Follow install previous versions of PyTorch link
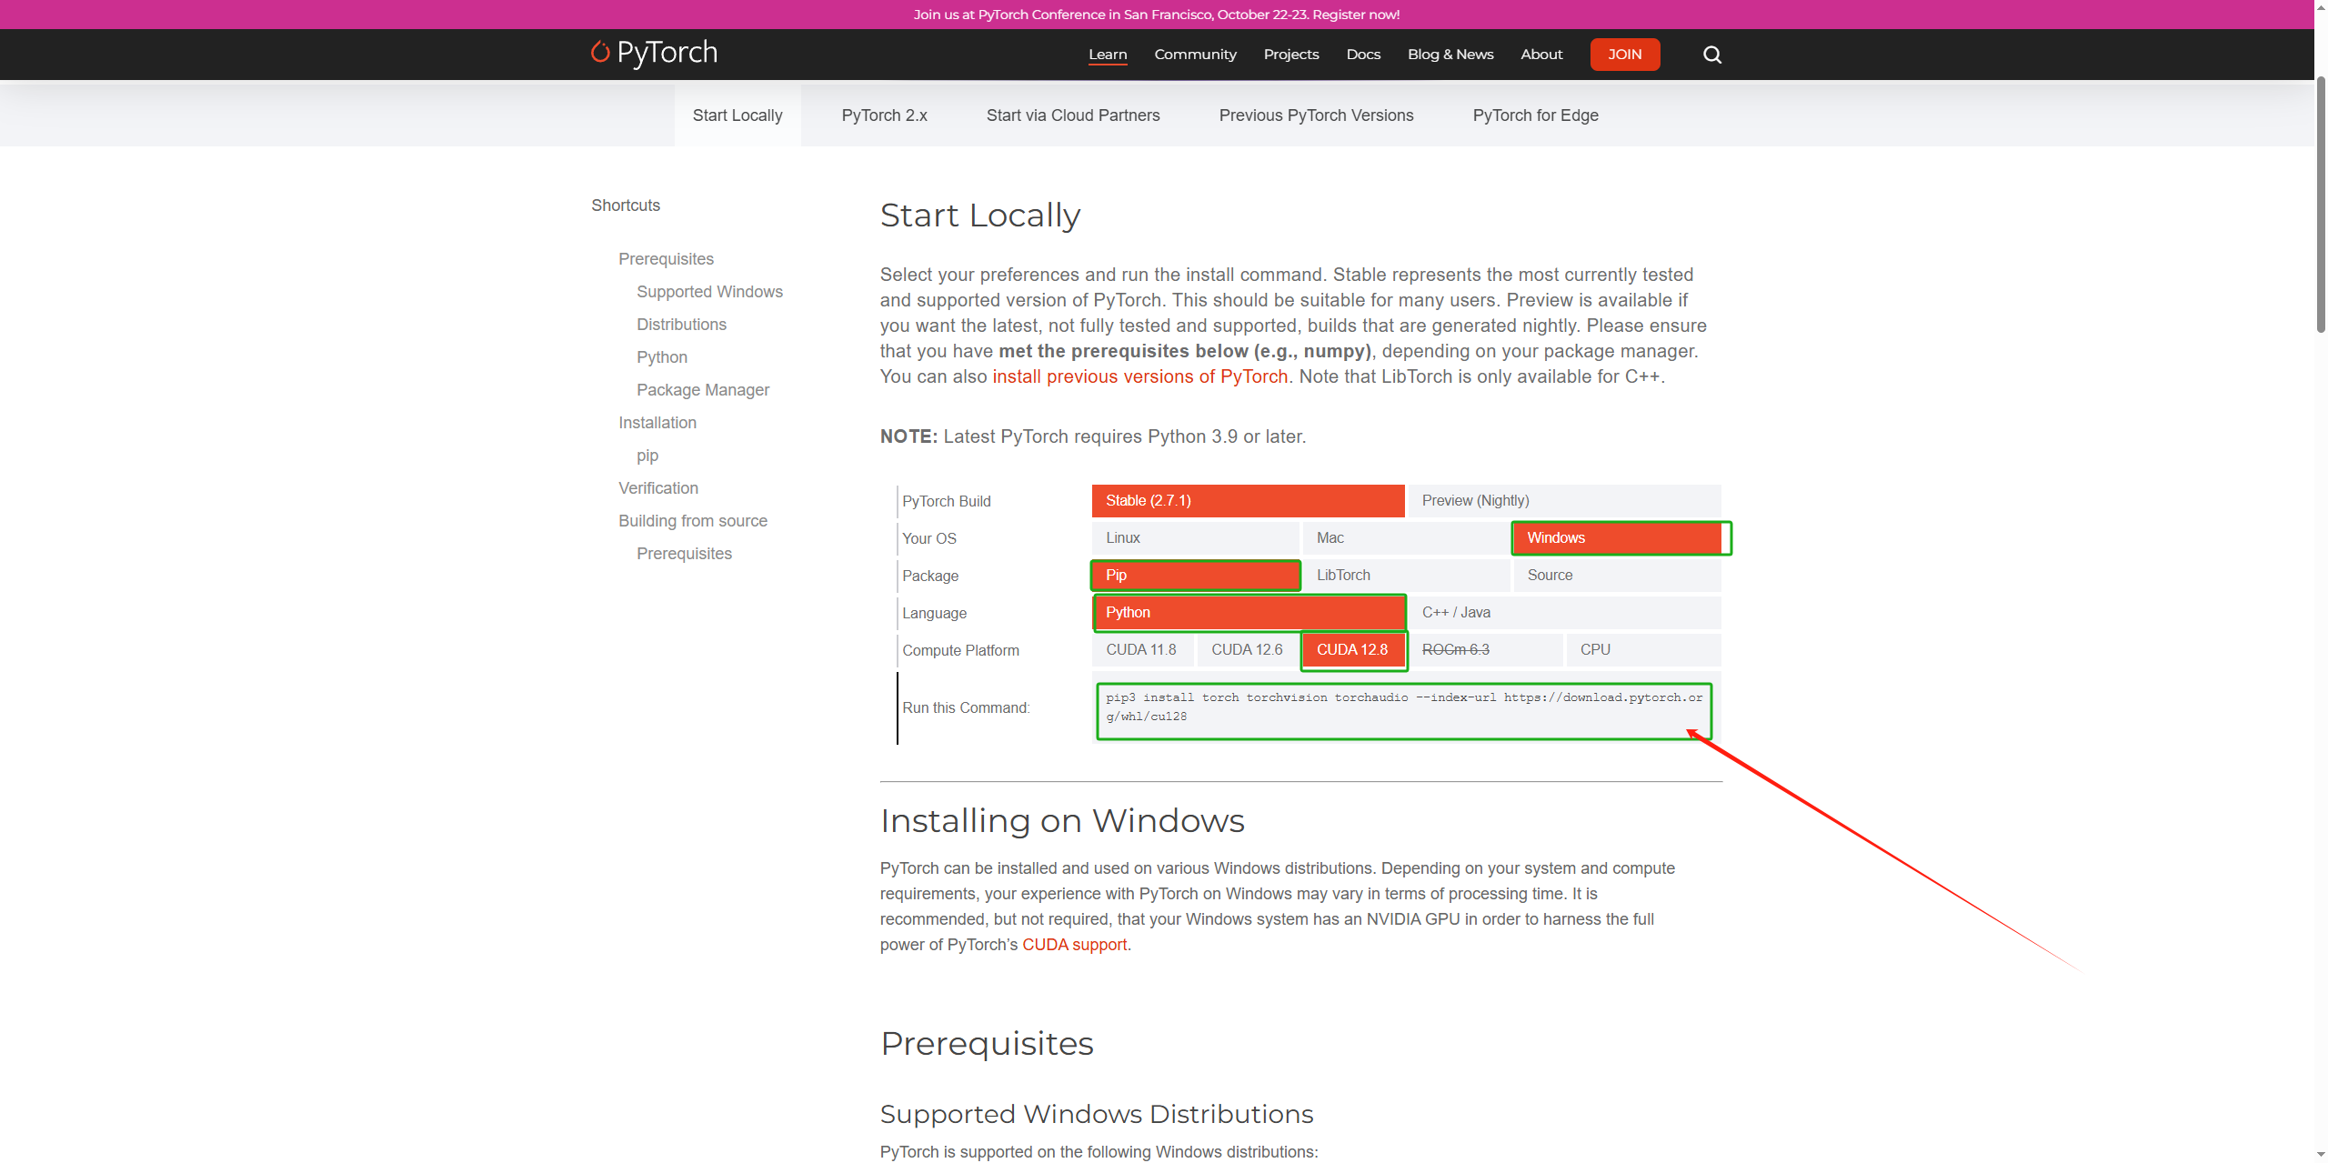The width and height of the screenshot is (2328, 1163). coord(1139,376)
